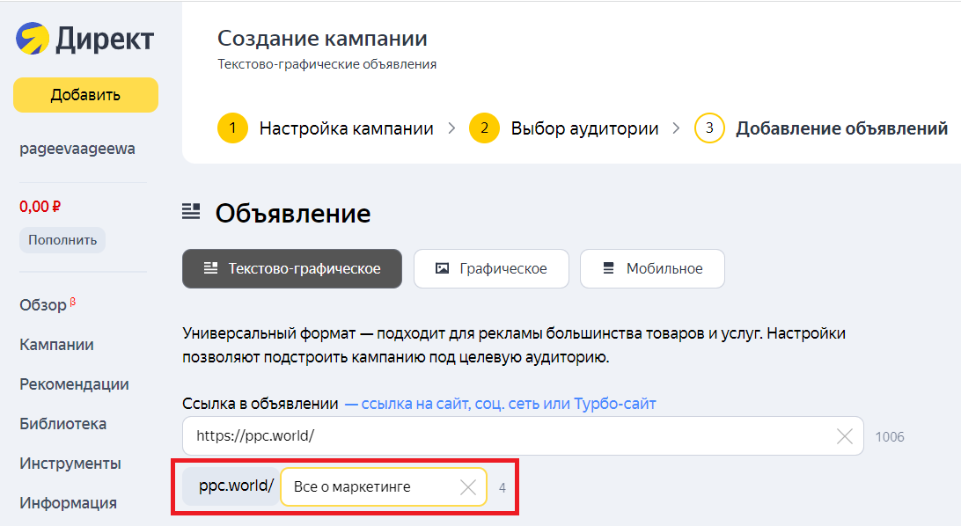This screenshot has width=961, height=526.
Task: Click the Текстово-графические объявления subtitle
Action: pyautogui.click(x=326, y=64)
